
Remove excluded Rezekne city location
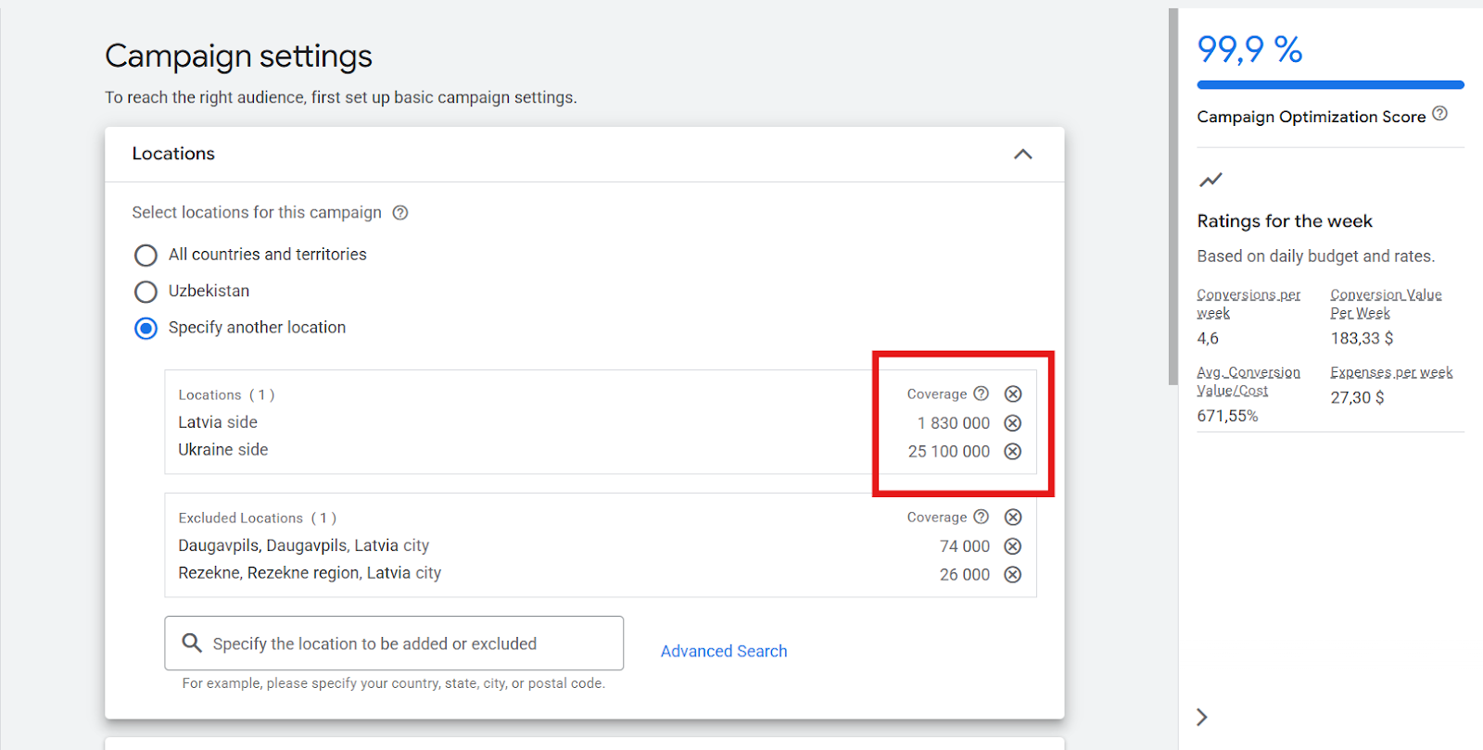1013,575
